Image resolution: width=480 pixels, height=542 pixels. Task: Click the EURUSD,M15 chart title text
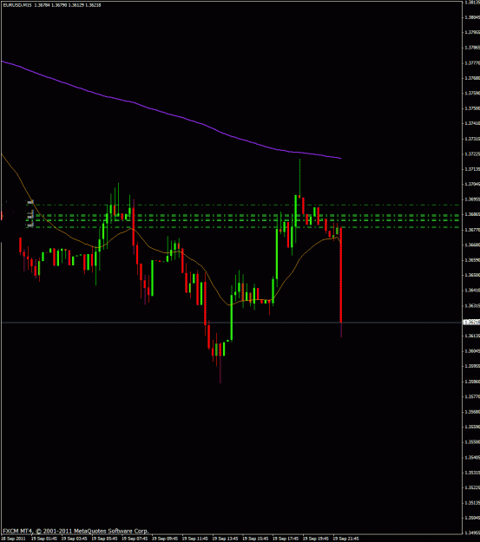pos(17,5)
